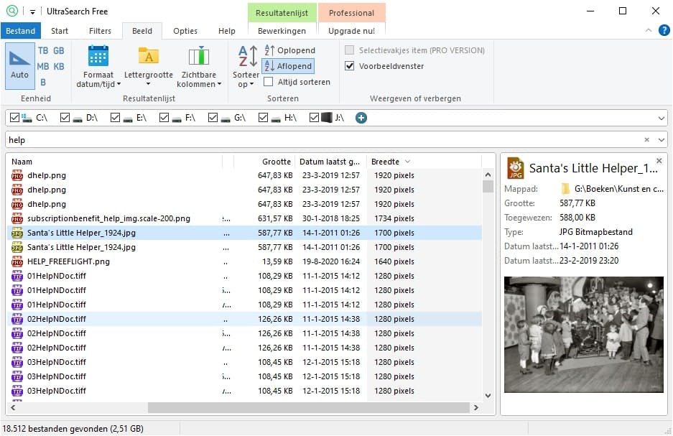
Task: Expand the drive list dropdown arrow
Action: tap(661, 118)
